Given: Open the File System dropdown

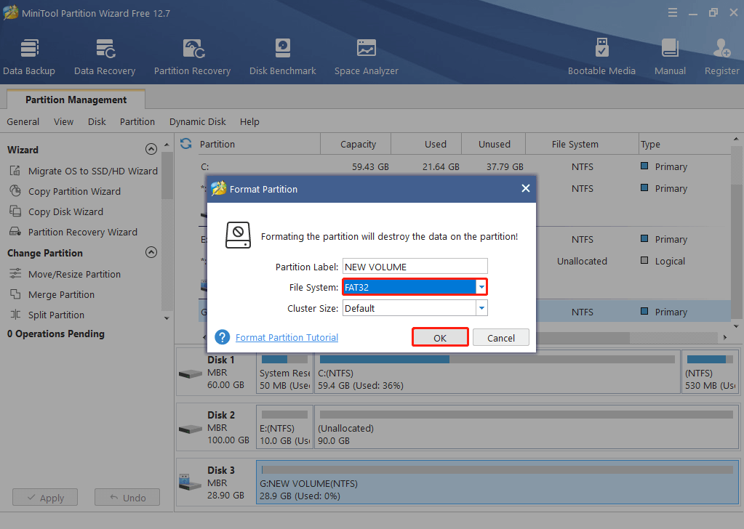Looking at the screenshot, I should point(481,286).
